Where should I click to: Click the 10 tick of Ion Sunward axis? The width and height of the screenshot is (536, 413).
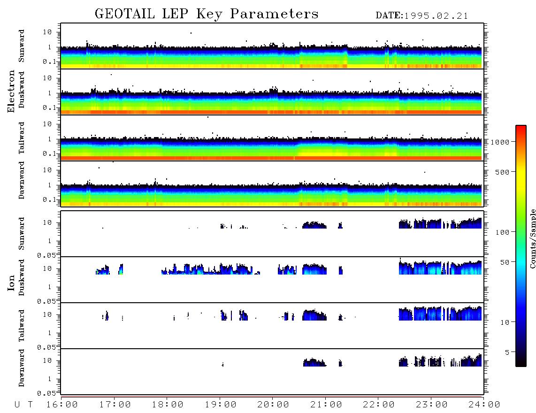[x=47, y=222]
